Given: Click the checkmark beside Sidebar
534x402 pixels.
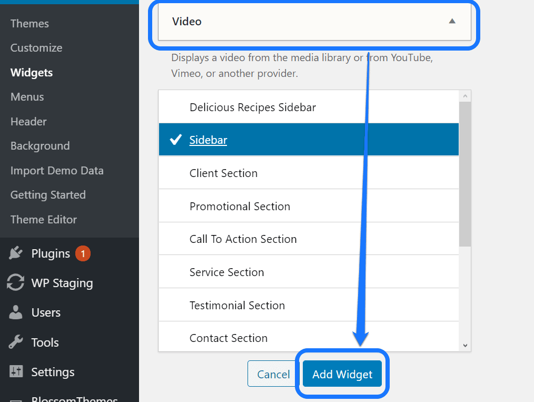Looking at the screenshot, I should pos(176,140).
